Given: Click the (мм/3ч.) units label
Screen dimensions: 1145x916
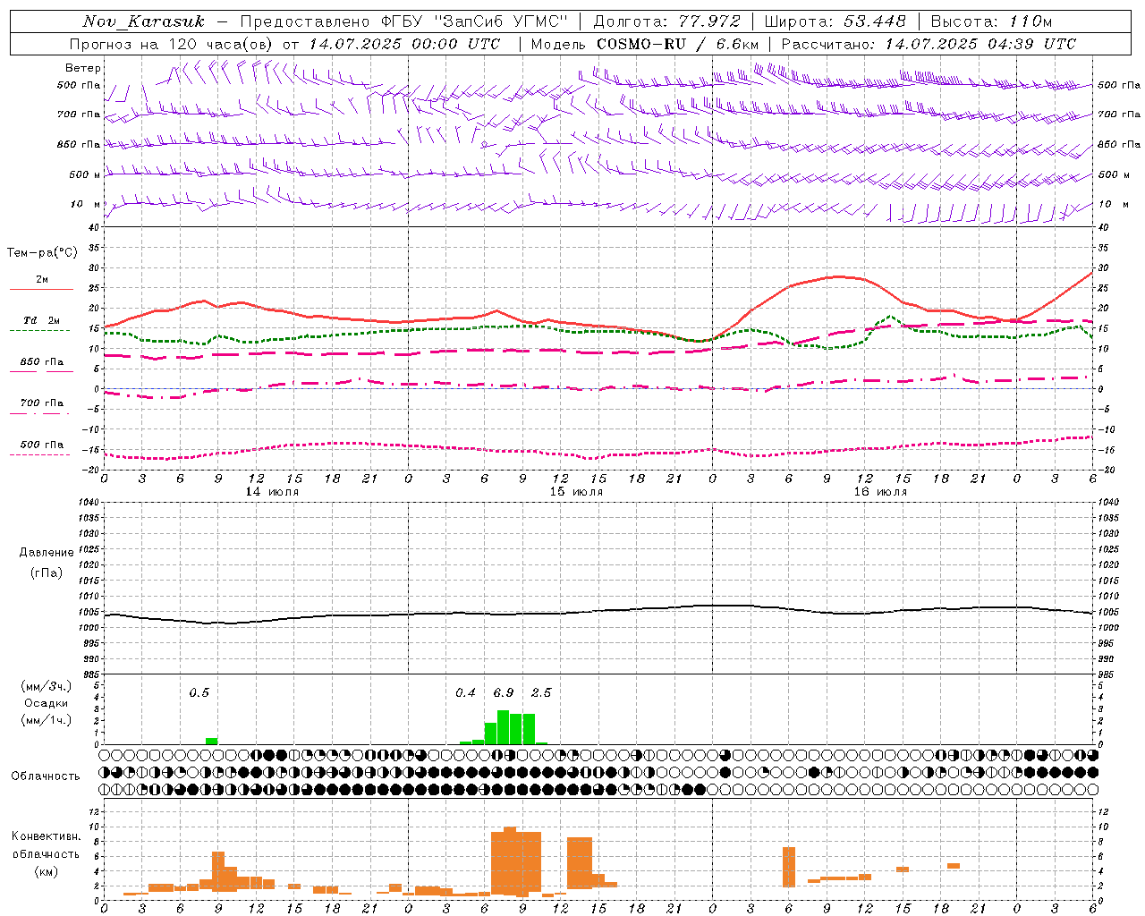Looking at the screenshot, I should point(46,686).
